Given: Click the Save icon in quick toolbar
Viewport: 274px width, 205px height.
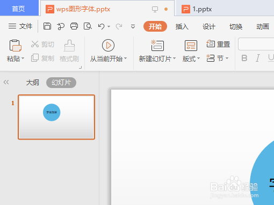Looking at the screenshot, I should tap(47, 26).
